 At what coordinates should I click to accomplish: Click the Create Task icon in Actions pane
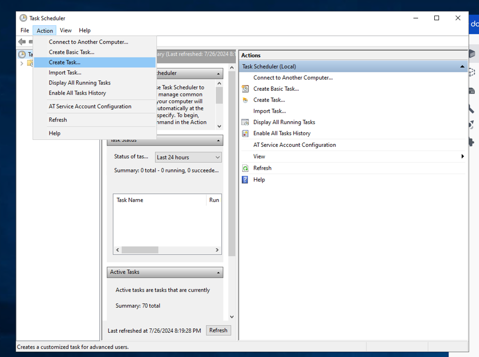coord(245,100)
